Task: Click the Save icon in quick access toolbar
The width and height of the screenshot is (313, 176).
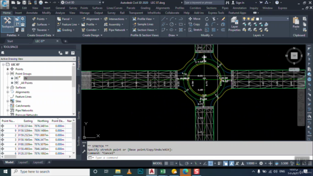Action: coord(24,2)
